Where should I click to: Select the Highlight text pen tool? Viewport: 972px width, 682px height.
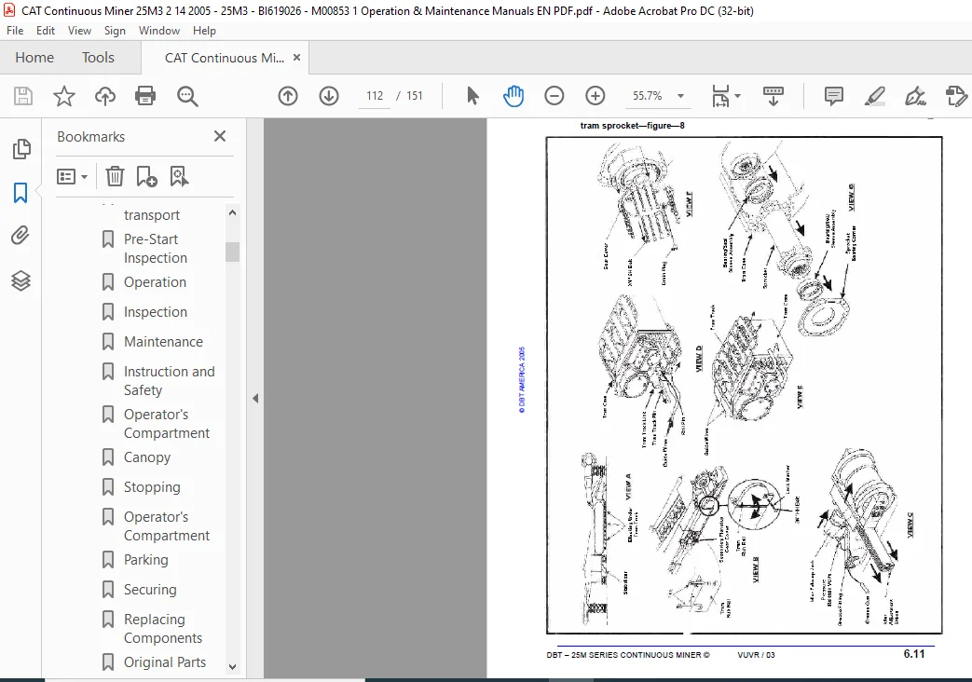coord(875,96)
